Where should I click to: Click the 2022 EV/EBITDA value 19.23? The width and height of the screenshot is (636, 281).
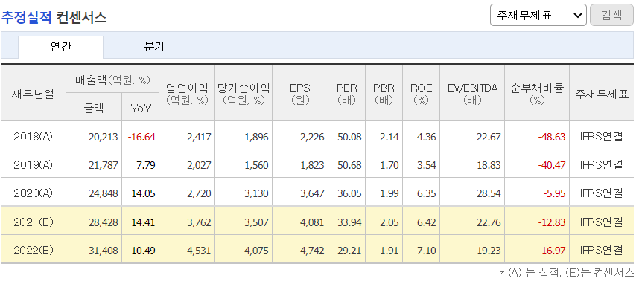pyautogui.click(x=489, y=251)
